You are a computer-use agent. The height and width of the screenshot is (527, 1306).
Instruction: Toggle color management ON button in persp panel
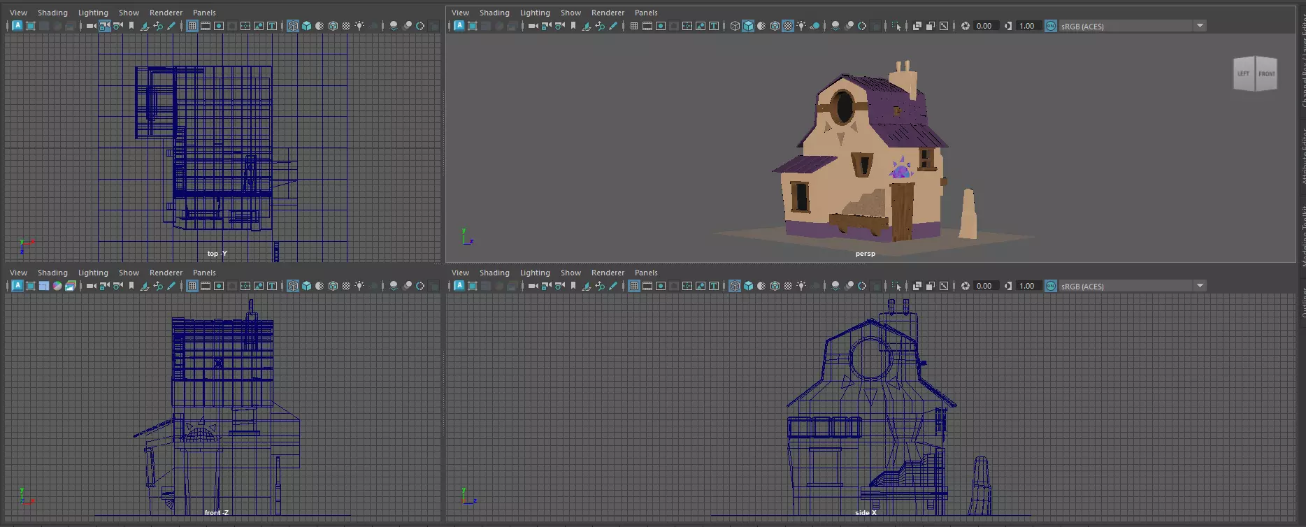click(1051, 26)
